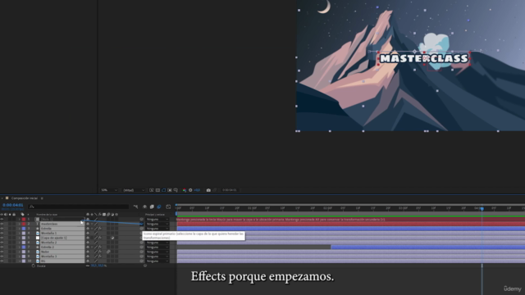Toggle frame blending icon in timeline header
This screenshot has height=295, width=525.
pyautogui.click(x=152, y=206)
